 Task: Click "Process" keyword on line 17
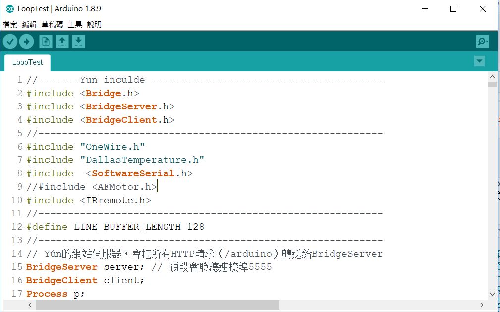(47, 294)
